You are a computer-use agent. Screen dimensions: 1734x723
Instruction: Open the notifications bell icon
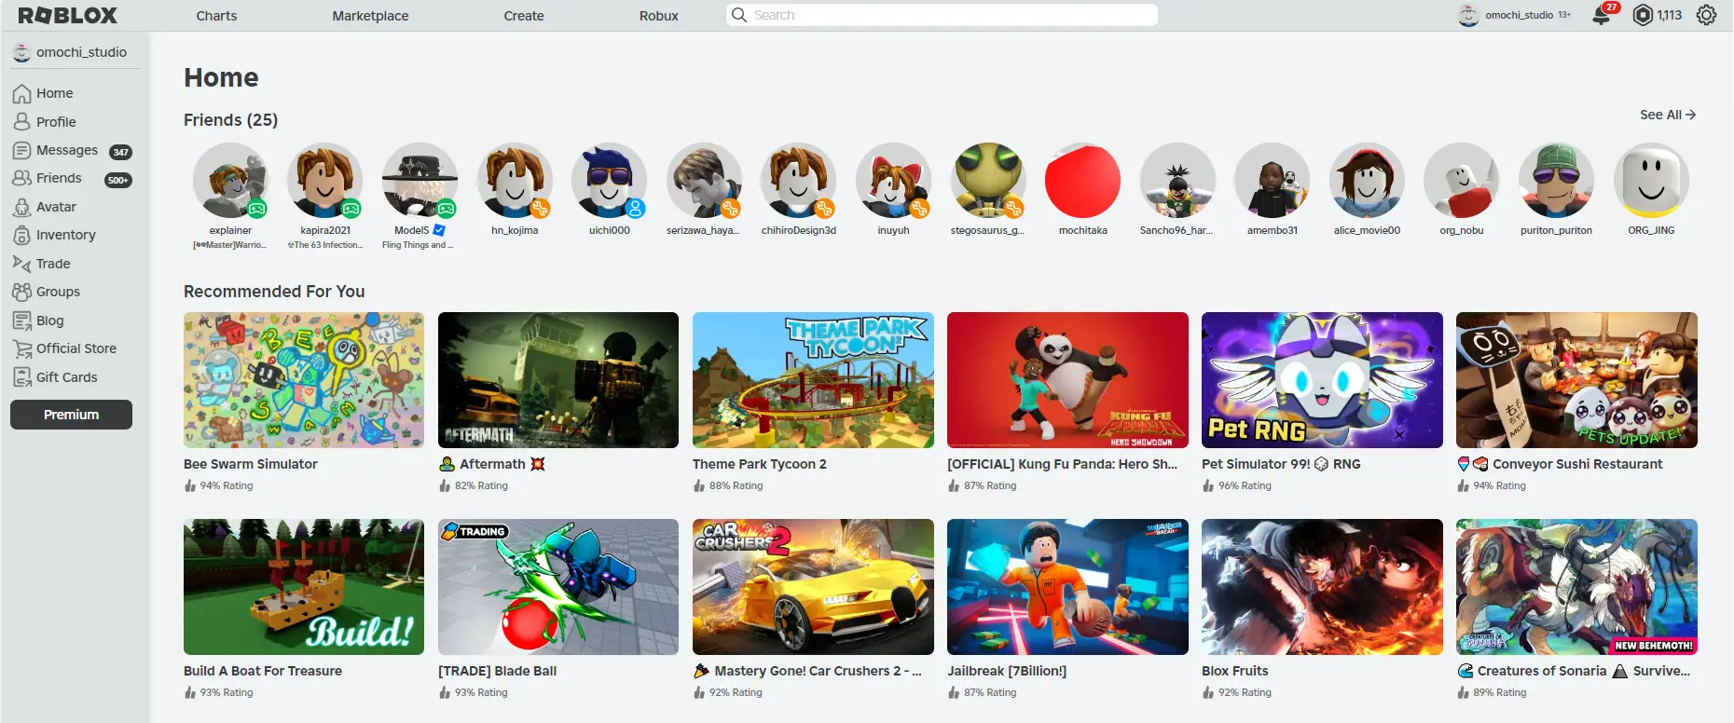[1602, 15]
